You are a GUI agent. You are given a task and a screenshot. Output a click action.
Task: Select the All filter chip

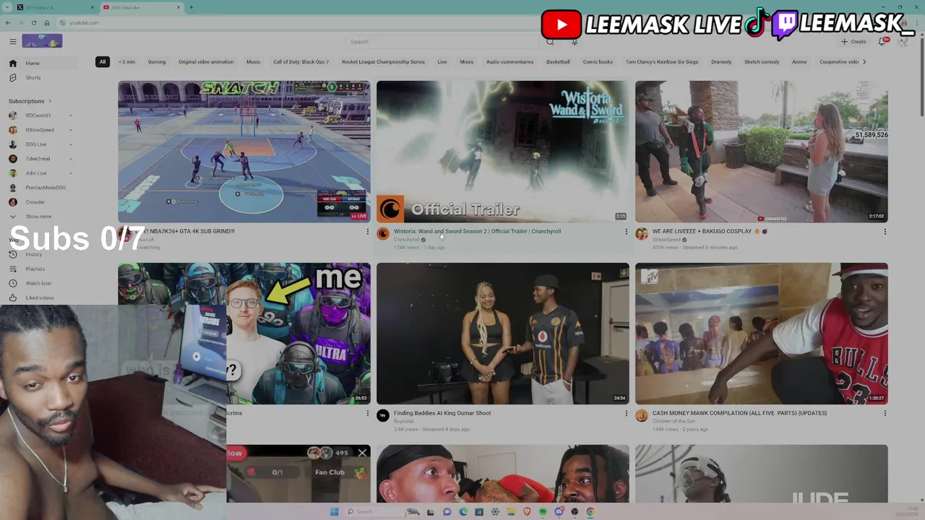[x=103, y=62]
